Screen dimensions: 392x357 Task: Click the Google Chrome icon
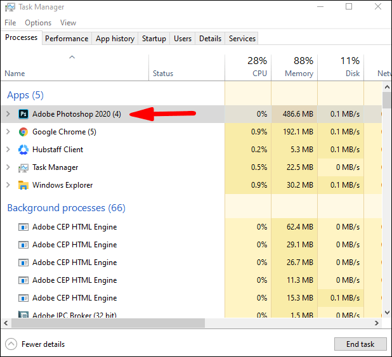coord(23,132)
